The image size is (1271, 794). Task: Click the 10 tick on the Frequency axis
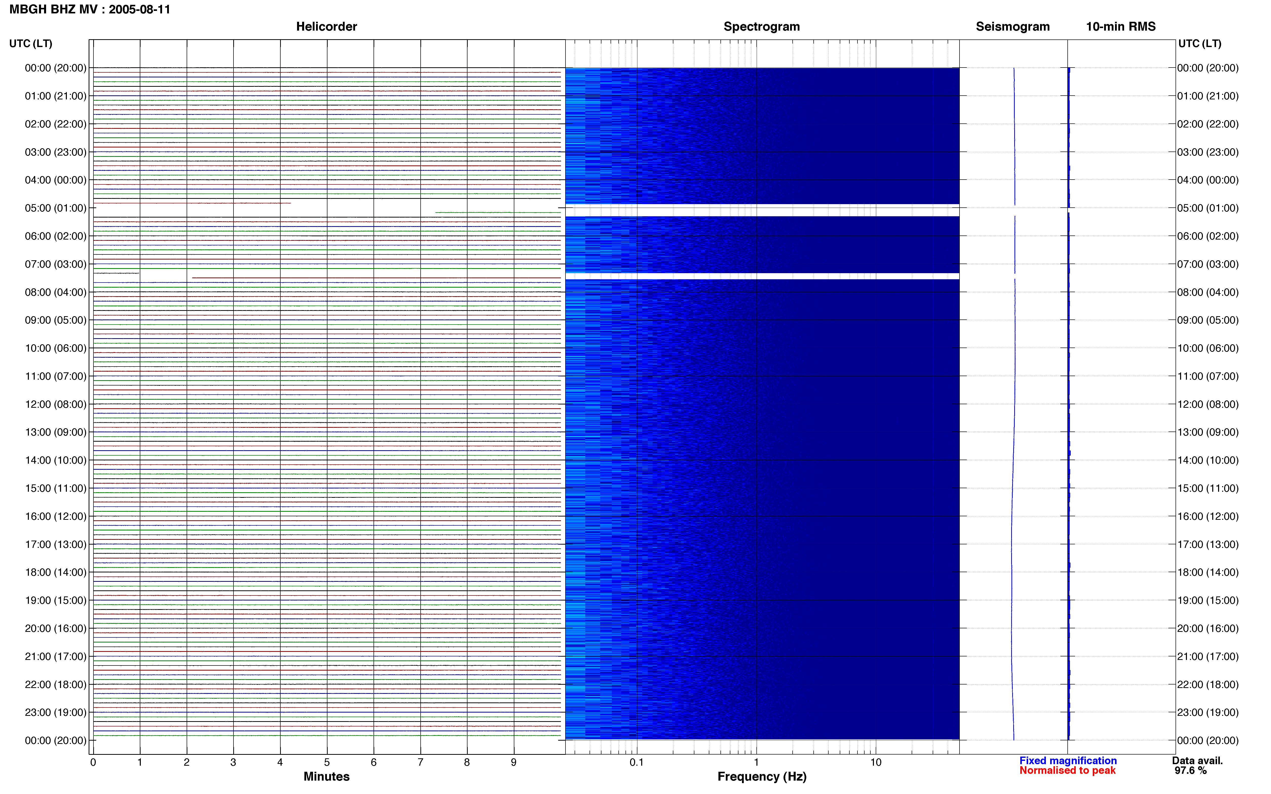[x=875, y=762]
